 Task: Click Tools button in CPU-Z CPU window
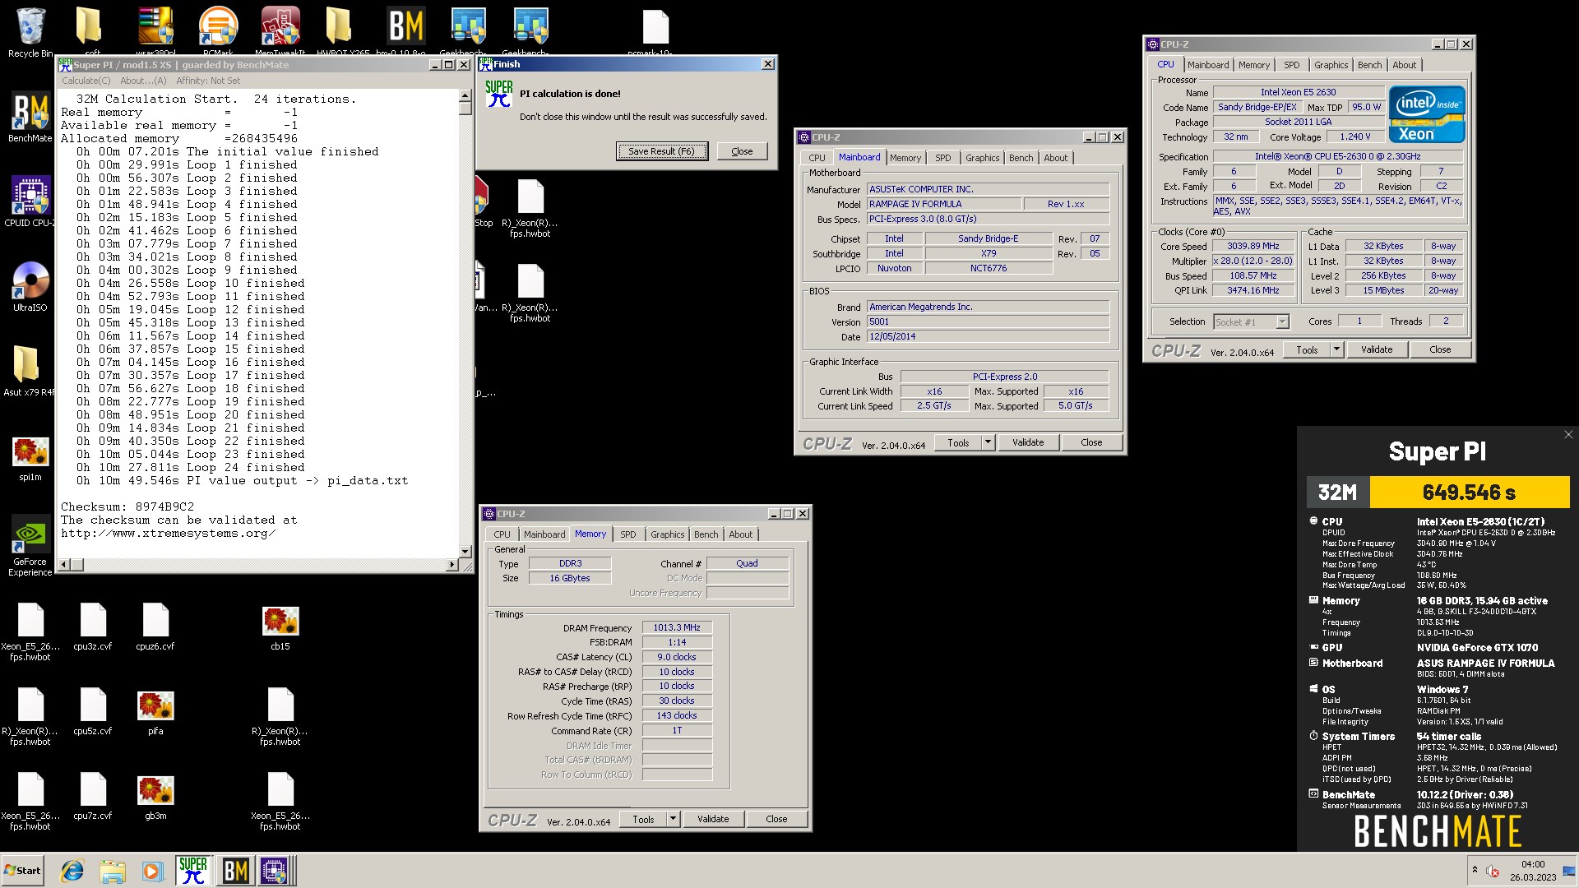(x=1307, y=349)
